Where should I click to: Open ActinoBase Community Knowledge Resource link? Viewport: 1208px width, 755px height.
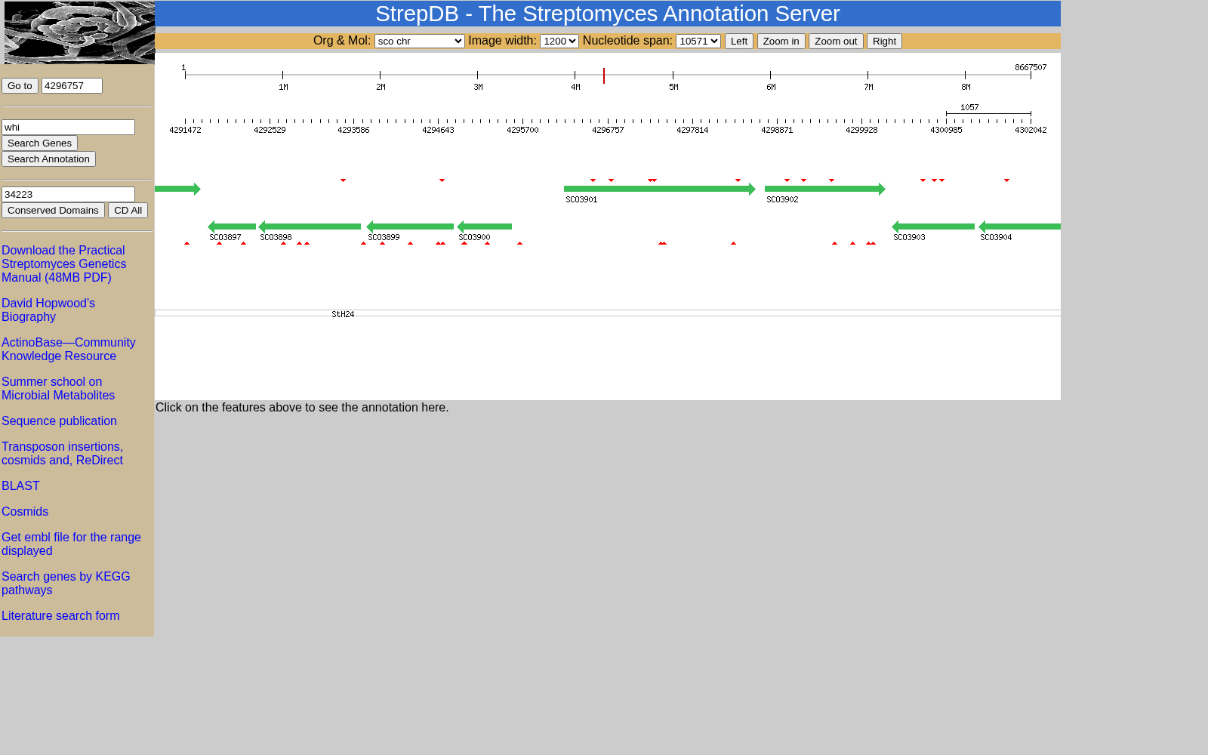[69, 349]
